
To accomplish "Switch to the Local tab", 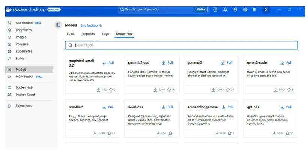I will point(71,34).
